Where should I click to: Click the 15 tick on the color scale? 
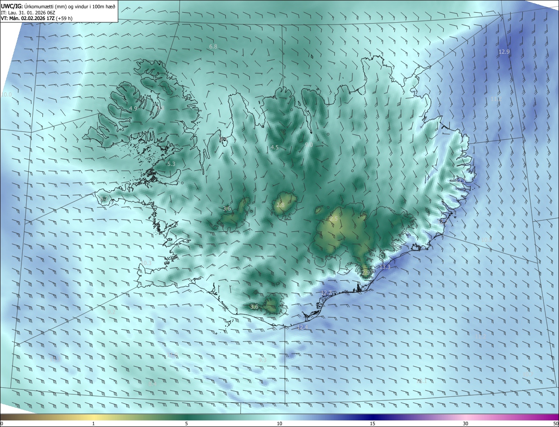pos(373,424)
